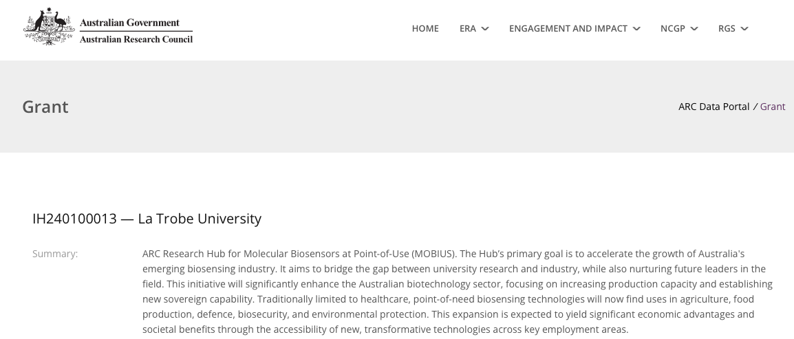Viewport: 794px width, 339px height.
Task: Open the ERA dropdown chevron
Action: [485, 29]
